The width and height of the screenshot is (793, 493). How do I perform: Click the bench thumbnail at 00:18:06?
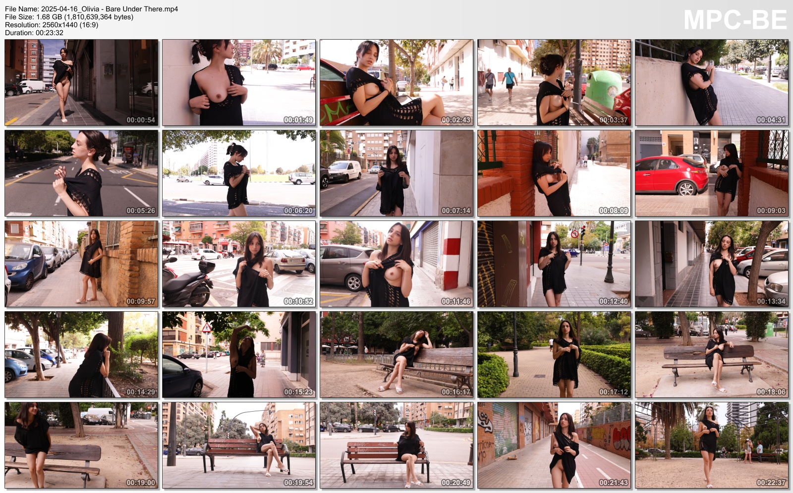[x=712, y=354]
